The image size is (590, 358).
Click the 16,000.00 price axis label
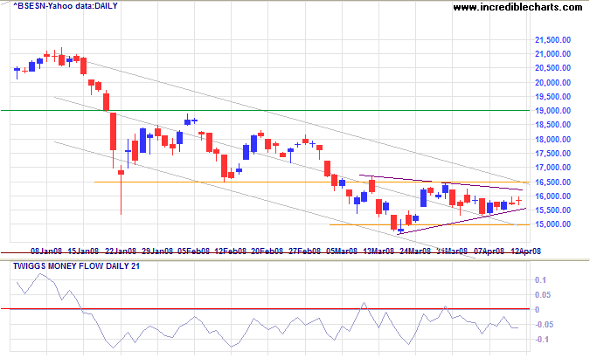coord(552,196)
